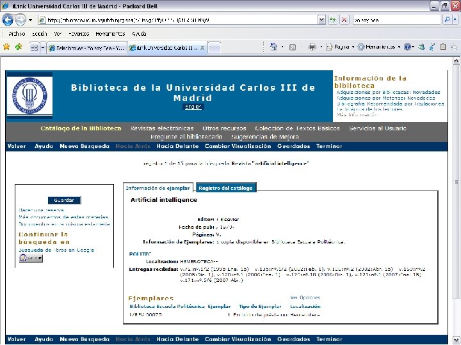Click Nueva Búsqueda in top navigation
The image size is (461, 345).
[85, 146]
